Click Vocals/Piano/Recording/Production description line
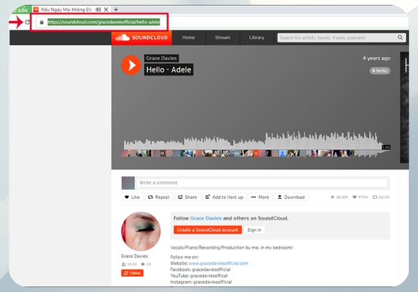Image resolution: width=418 pixels, height=292 pixels. click(x=231, y=248)
